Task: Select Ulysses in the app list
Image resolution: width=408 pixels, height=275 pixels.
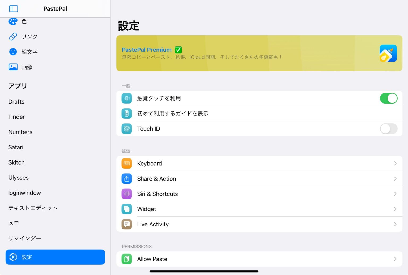Action: [18, 178]
